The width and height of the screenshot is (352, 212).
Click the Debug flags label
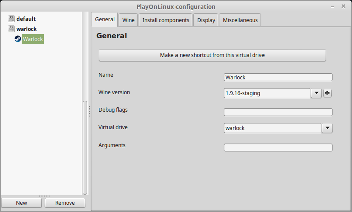113,110
